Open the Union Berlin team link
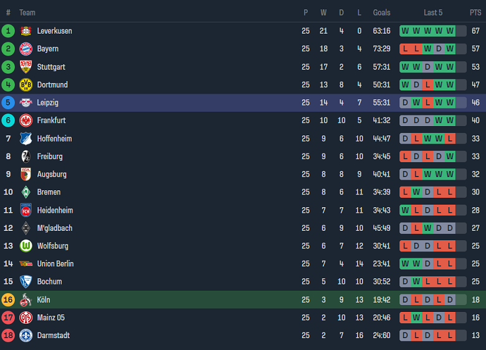Screen dimensions: 486x350 coord(55,264)
